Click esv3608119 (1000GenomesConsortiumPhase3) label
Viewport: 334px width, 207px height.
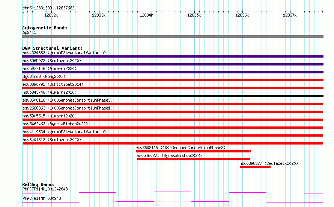[x=181, y=148]
